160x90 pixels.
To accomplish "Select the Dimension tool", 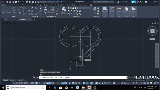I will (52, 10).
